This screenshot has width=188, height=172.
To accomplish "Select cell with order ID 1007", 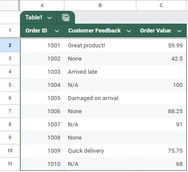I will (x=42, y=125).
